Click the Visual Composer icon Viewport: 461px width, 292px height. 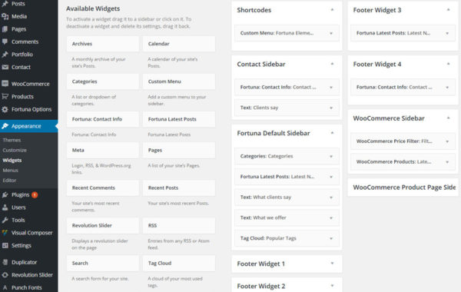coord(5,233)
